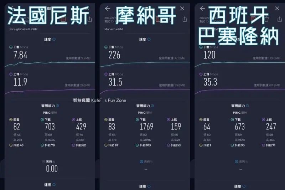Share the Nice global wifi eSIM result
285x190 pixels.
pyautogui.click(x=89, y=19)
